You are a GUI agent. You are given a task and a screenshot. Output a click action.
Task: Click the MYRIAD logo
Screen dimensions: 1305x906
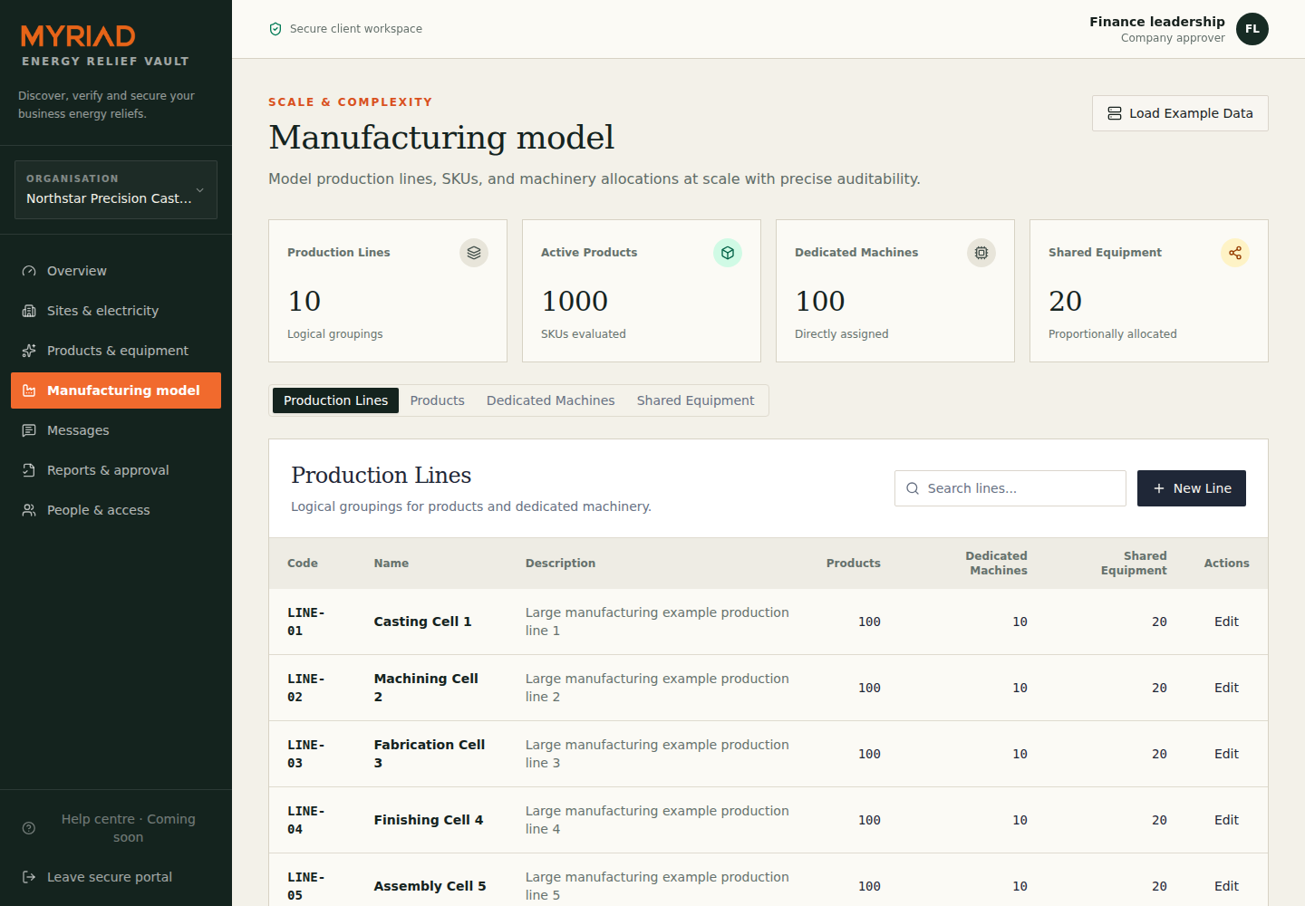click(79, 36)
